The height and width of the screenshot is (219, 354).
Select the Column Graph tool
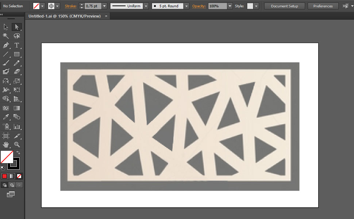pyautogui.click(x=17, y=126)
